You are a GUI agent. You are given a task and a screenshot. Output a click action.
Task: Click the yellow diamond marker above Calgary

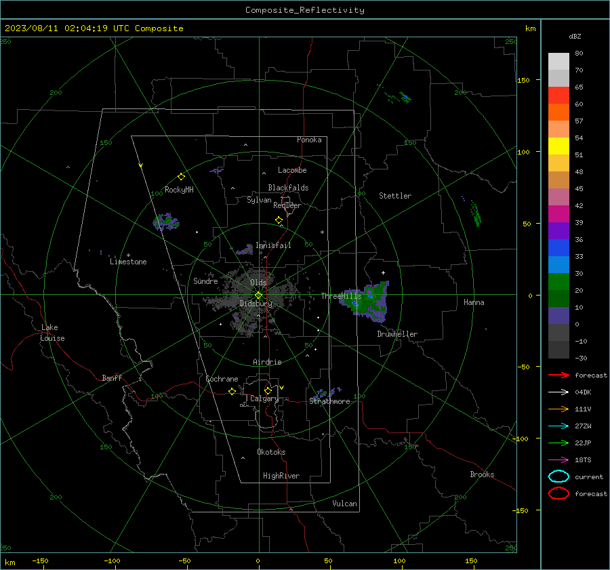point(268,390)
